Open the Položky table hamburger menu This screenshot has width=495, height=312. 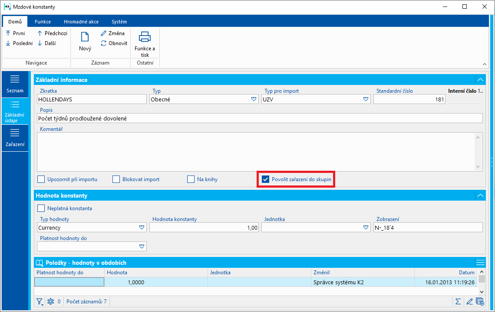(480, 263)
